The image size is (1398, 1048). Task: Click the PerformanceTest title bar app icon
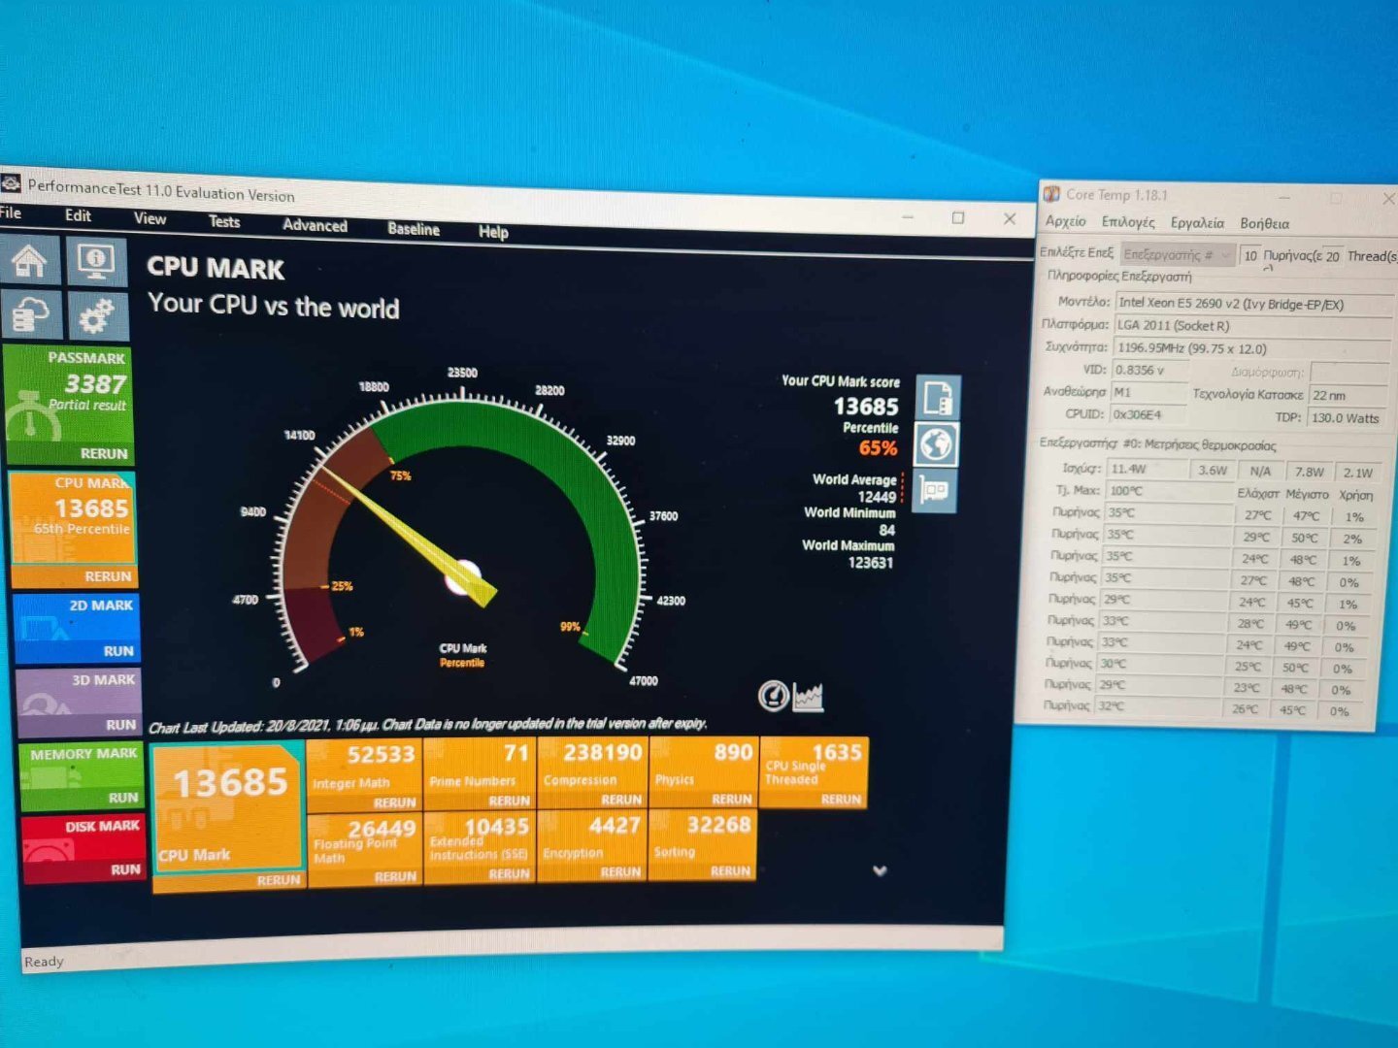10,182
